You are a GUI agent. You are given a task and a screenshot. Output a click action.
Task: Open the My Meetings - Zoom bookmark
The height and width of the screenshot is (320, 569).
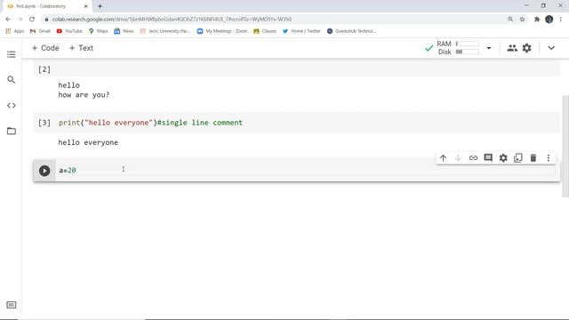pyautogui.click(x=222, y=31)
